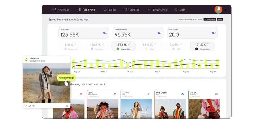This screenshot has height=126, width=272.
Task: Click the May 27 chart date label
Action: [x=213, y=72]
